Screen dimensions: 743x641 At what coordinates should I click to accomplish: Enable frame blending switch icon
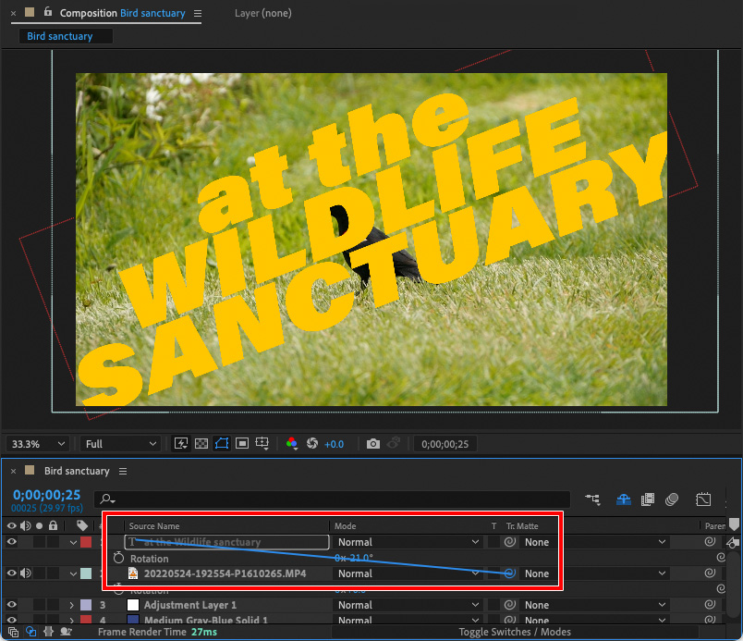[x=648, y=499]
